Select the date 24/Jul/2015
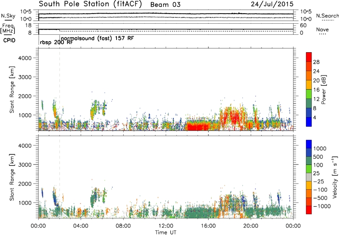 (272, 4)
